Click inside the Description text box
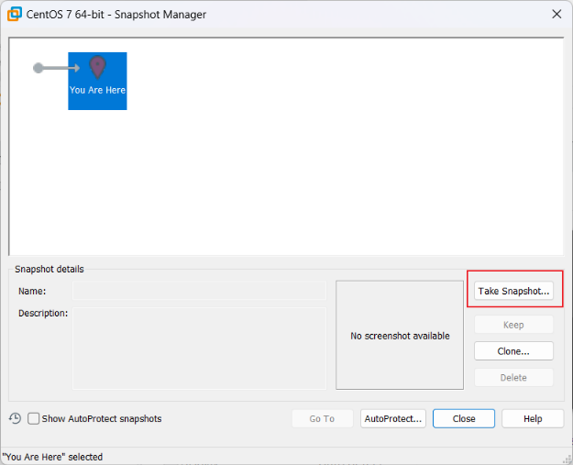573x465 pixels. click(199, 349)
